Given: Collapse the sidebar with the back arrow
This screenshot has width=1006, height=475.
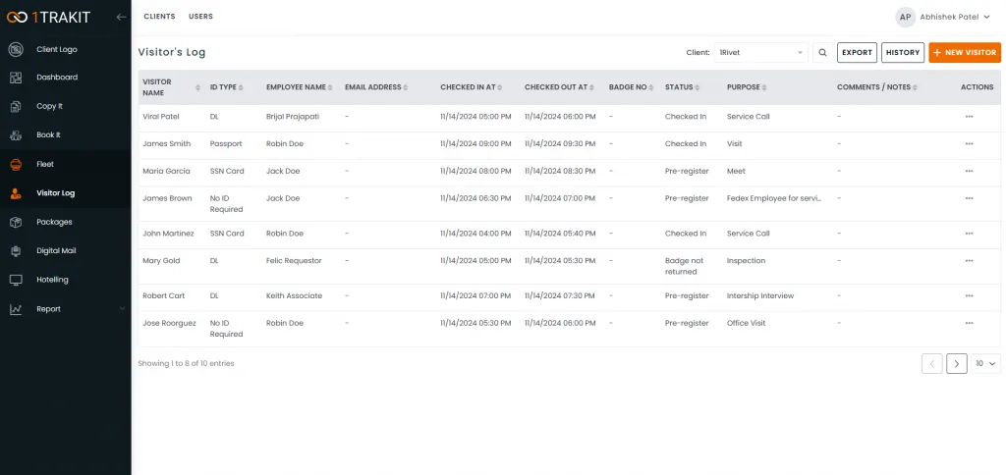Looking at the screenshot, I should point(121,18).
